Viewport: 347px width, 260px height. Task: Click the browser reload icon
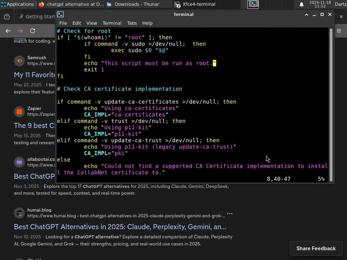tap(33, 31)
